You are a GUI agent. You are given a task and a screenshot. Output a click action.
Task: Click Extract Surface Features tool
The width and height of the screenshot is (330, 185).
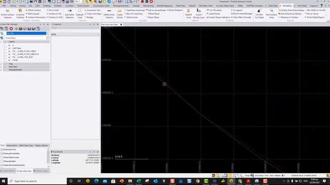point(7,14)
